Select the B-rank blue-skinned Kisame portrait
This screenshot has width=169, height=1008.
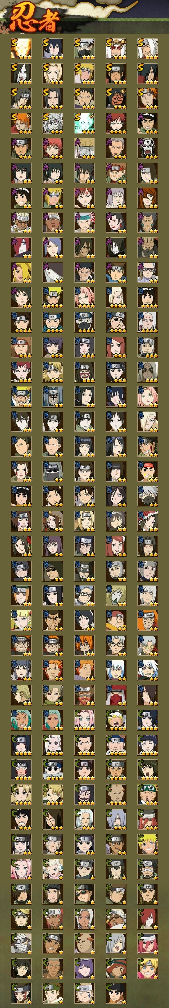tap(53, 397)
